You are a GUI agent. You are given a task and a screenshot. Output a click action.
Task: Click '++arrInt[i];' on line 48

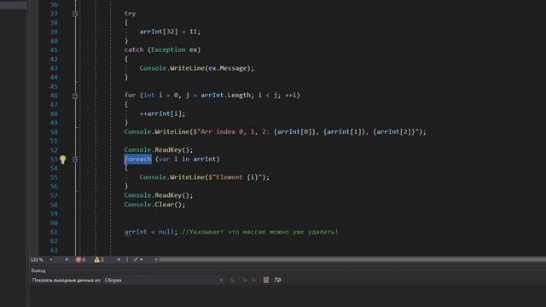(x=162, y=113)
